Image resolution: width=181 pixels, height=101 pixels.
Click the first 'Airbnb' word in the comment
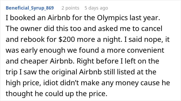coord(59,18)
